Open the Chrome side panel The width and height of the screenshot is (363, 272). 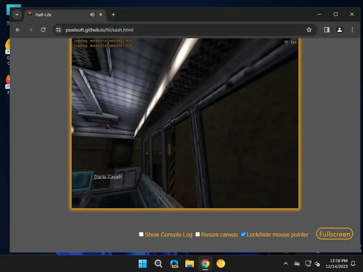326,30
